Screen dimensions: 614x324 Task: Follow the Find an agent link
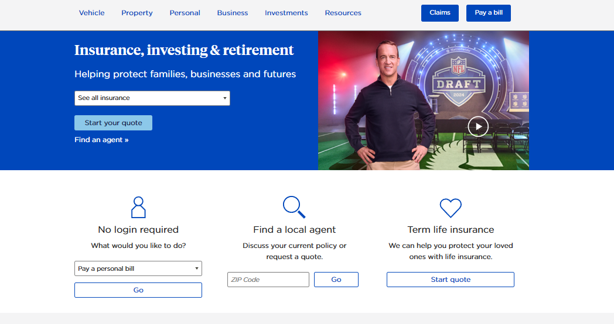(101, 140)
